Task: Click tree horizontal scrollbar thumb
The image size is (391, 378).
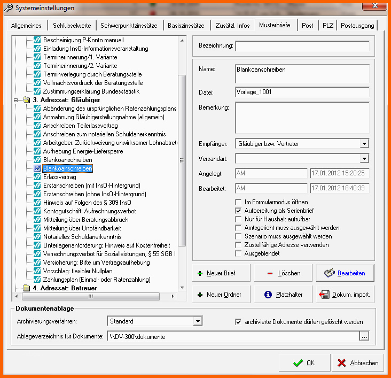Action: point(90,296)
